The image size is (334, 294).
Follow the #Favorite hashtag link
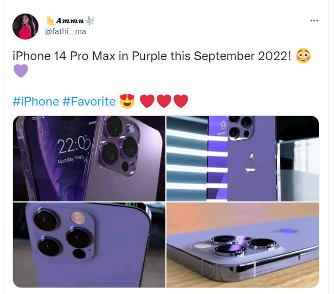(x=89, y=101)
